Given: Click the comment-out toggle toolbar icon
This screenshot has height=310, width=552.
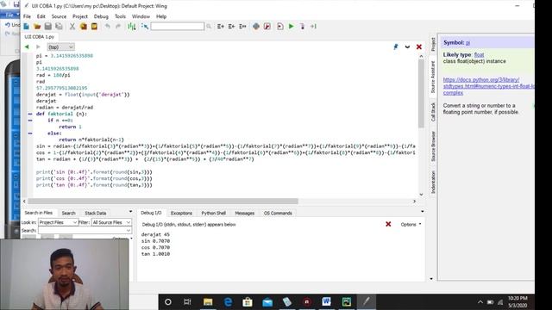Looking at the screenshot, I should coord(242,27).
